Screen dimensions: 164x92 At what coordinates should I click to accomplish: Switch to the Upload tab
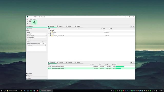(x=60, y=63)
